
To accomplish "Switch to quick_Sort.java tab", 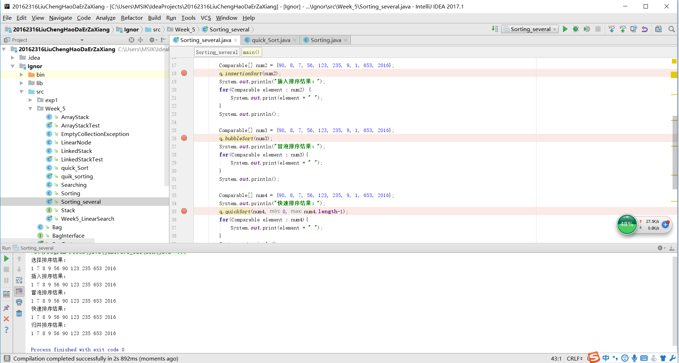I will tap(271, 40).
